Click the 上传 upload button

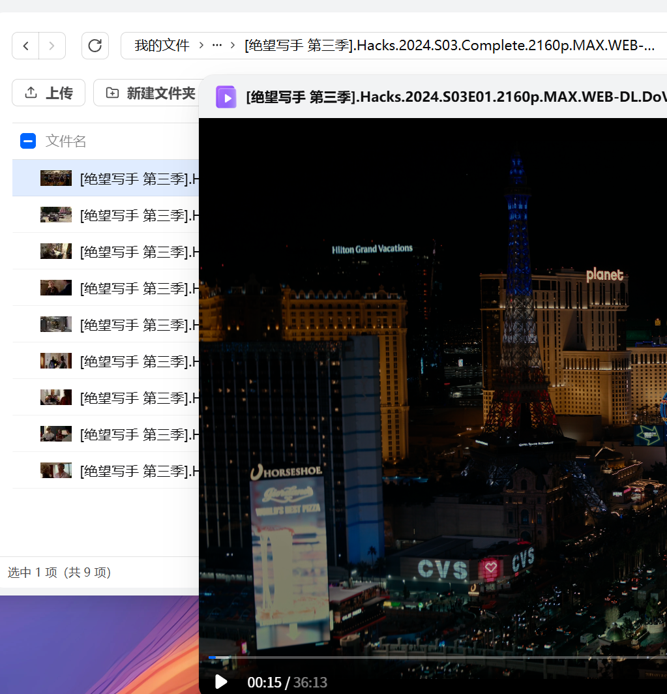49,93
